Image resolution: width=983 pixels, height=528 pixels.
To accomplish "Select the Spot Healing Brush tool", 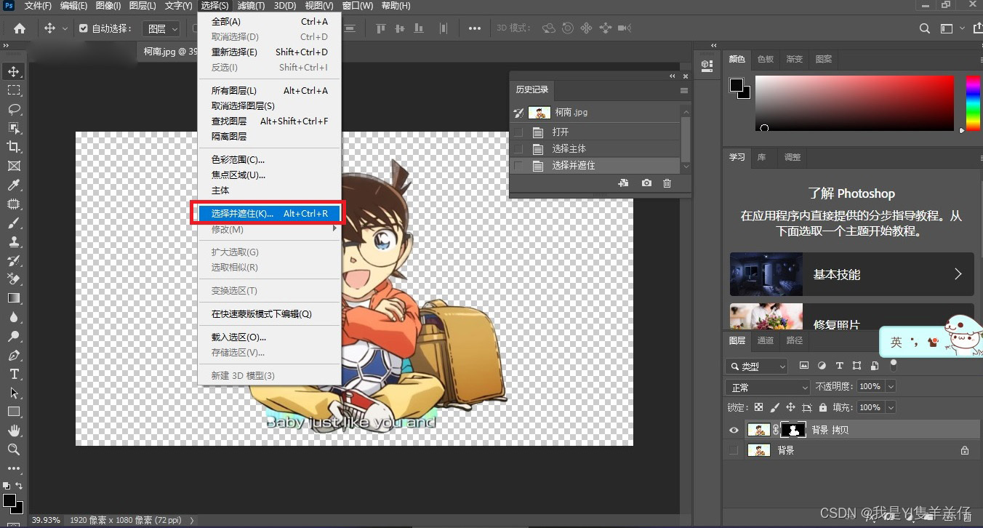I will 14,204.
